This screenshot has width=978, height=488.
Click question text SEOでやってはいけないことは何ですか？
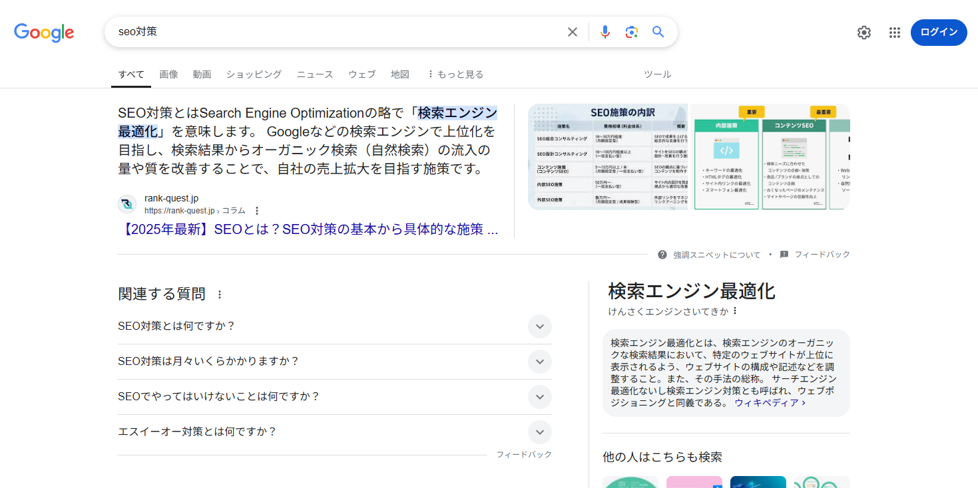219,396
